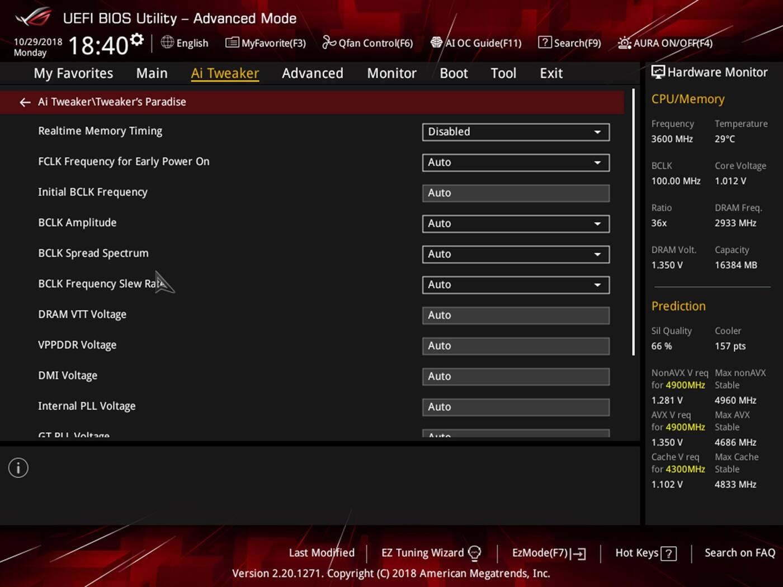The height and width of the screenshot is (587, 783).
Task: Open the Monitor tab
Action: [391, 73]
